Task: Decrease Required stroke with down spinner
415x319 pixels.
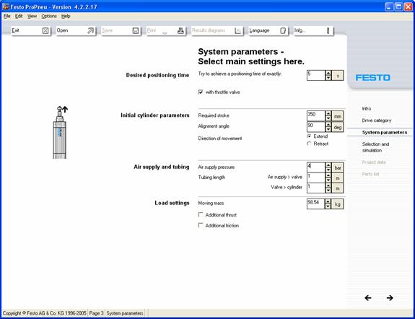Action: click(328, 118)
